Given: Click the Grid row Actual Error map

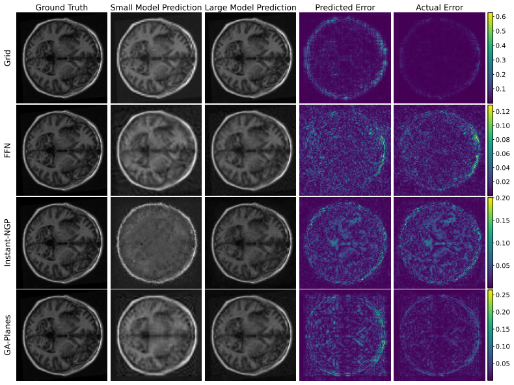Looking at the screenshot, I should 439,58.
